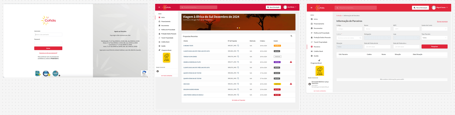Viewport: 455px width, 115px height.
Task: Open client TERESA FILIPA GOMES
Action: pos(190,57)
